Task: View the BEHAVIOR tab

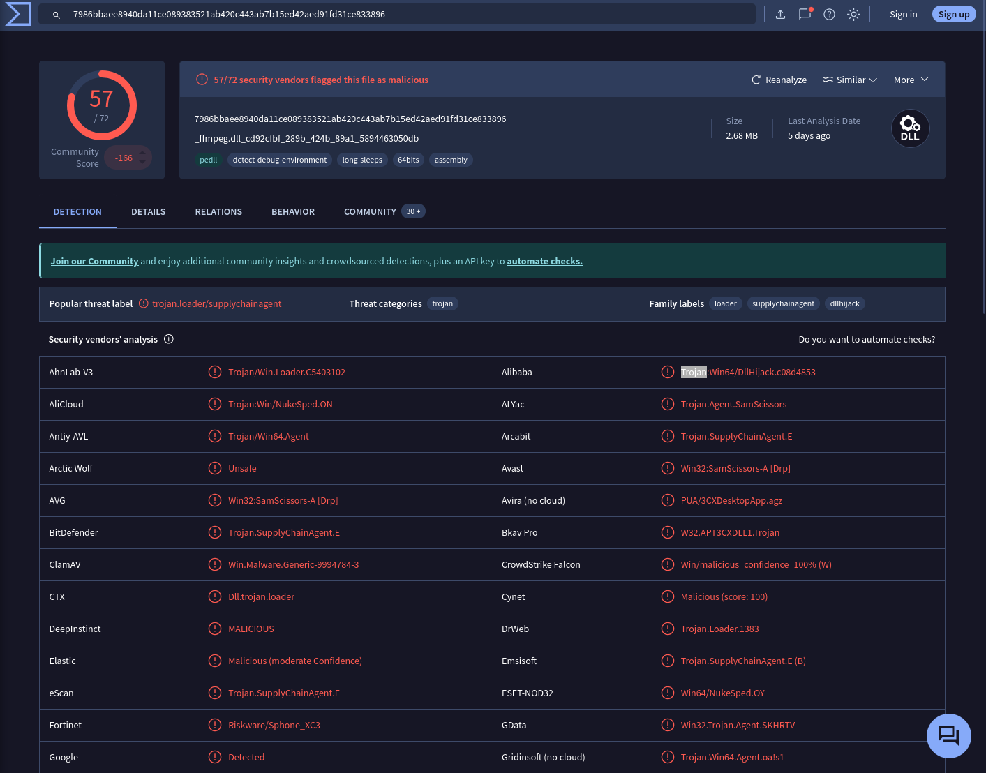Action: [x=293, y=211]
